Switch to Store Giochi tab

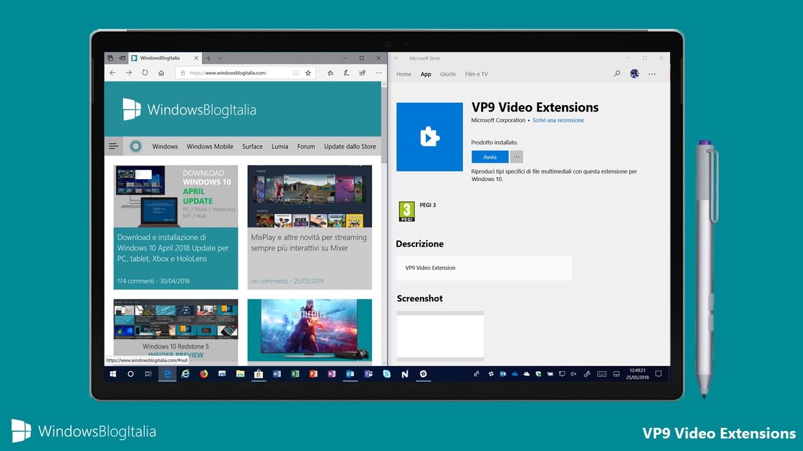[448, 74]
